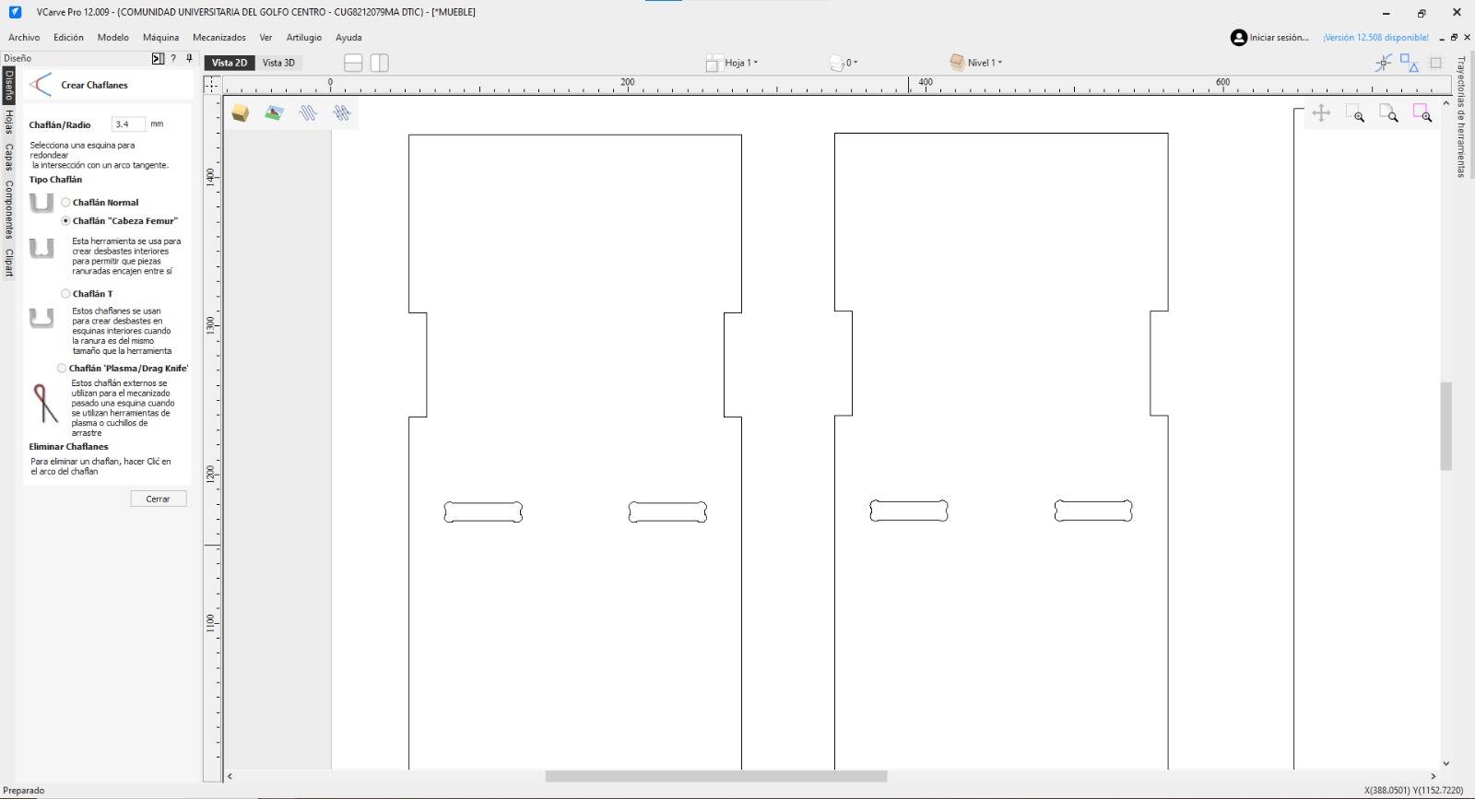Select Chaflán 'Plasma/Drag Knife' option

pyautogui.click(x=62, y=369)
